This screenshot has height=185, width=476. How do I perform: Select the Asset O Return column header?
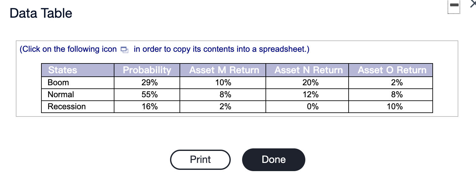coord(391,70)
